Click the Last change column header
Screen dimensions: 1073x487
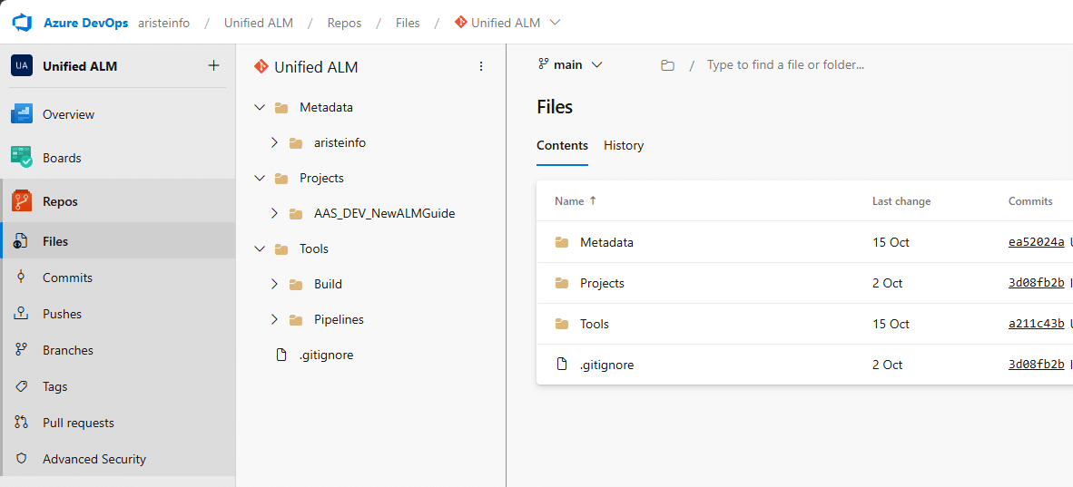[901, 201]
